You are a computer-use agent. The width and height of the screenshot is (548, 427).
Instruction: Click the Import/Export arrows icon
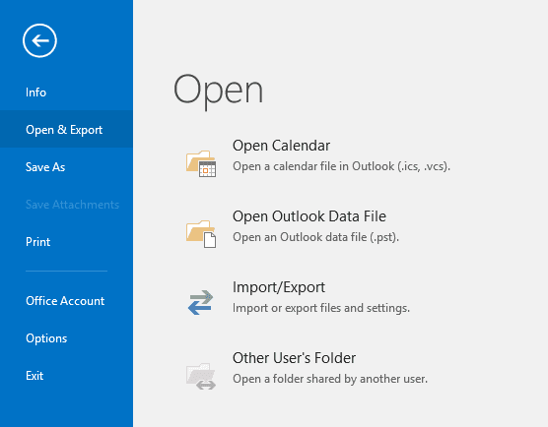(x=200, y=302)
